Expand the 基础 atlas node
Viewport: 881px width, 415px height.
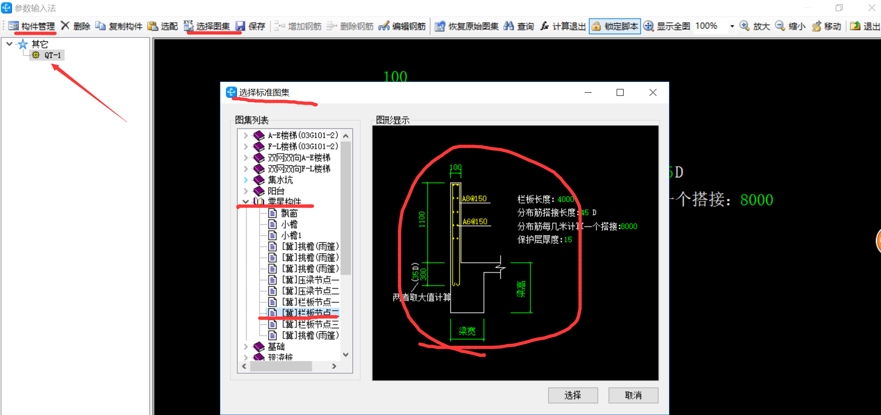pos(246,346)
